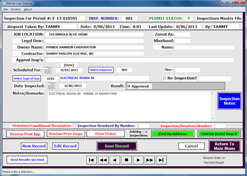Image resolution: width=247 pixels, height=176 pixels.
Task: Click Inspection Resolved By Number field
Action: (x=144, y=126)
